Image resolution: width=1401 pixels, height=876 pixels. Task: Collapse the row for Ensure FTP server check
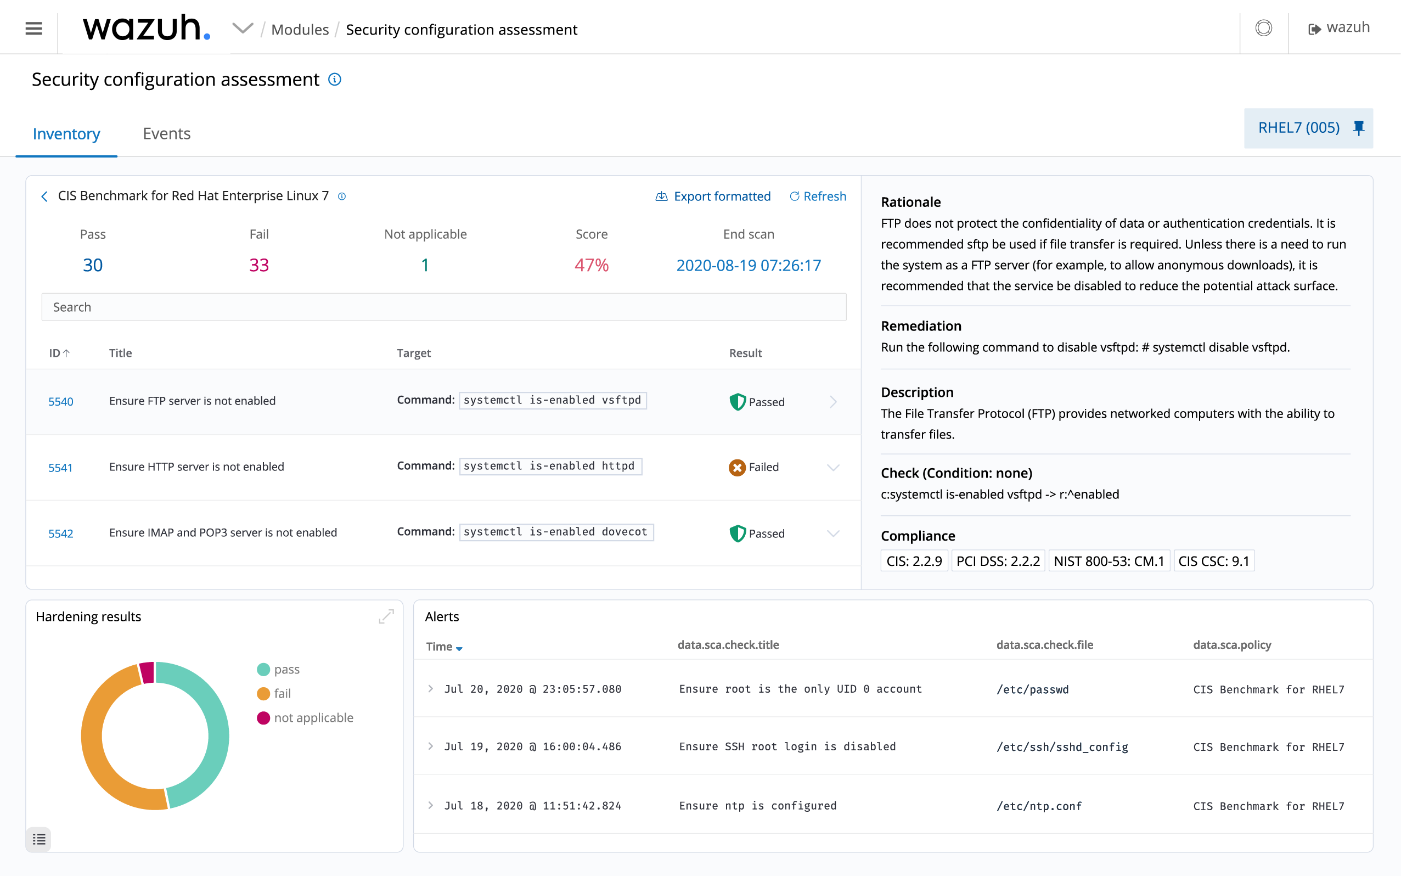[x=833, y=402]
